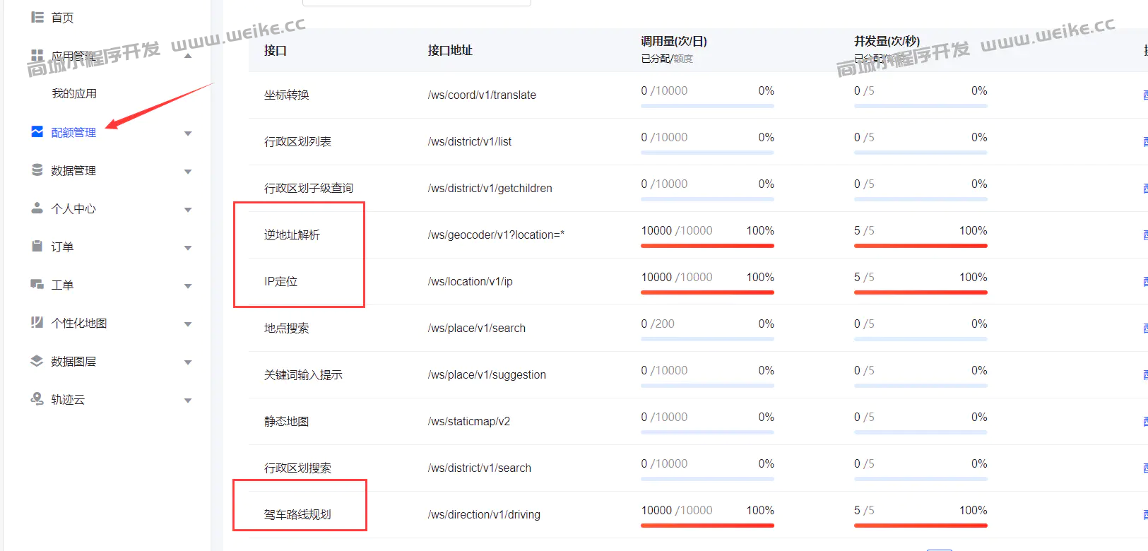The height and width of the screenshot is (551, 1148).
Task: Expand the 配额管理 dropdown arrow
Action: [188, 134]
